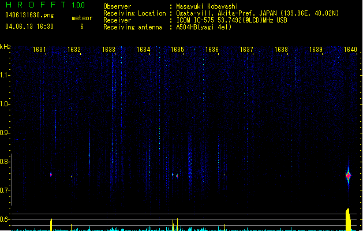Click the meteor count value 6
This screenshot has width=363, height=231.
pyautogui.click(x=82, y=27)
